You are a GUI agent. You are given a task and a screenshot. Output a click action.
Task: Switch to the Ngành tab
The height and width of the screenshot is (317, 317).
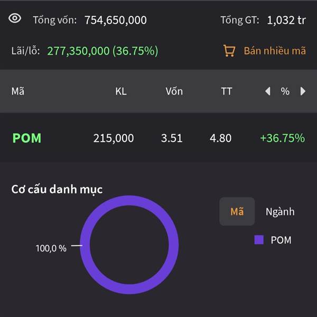pos(280,212)
